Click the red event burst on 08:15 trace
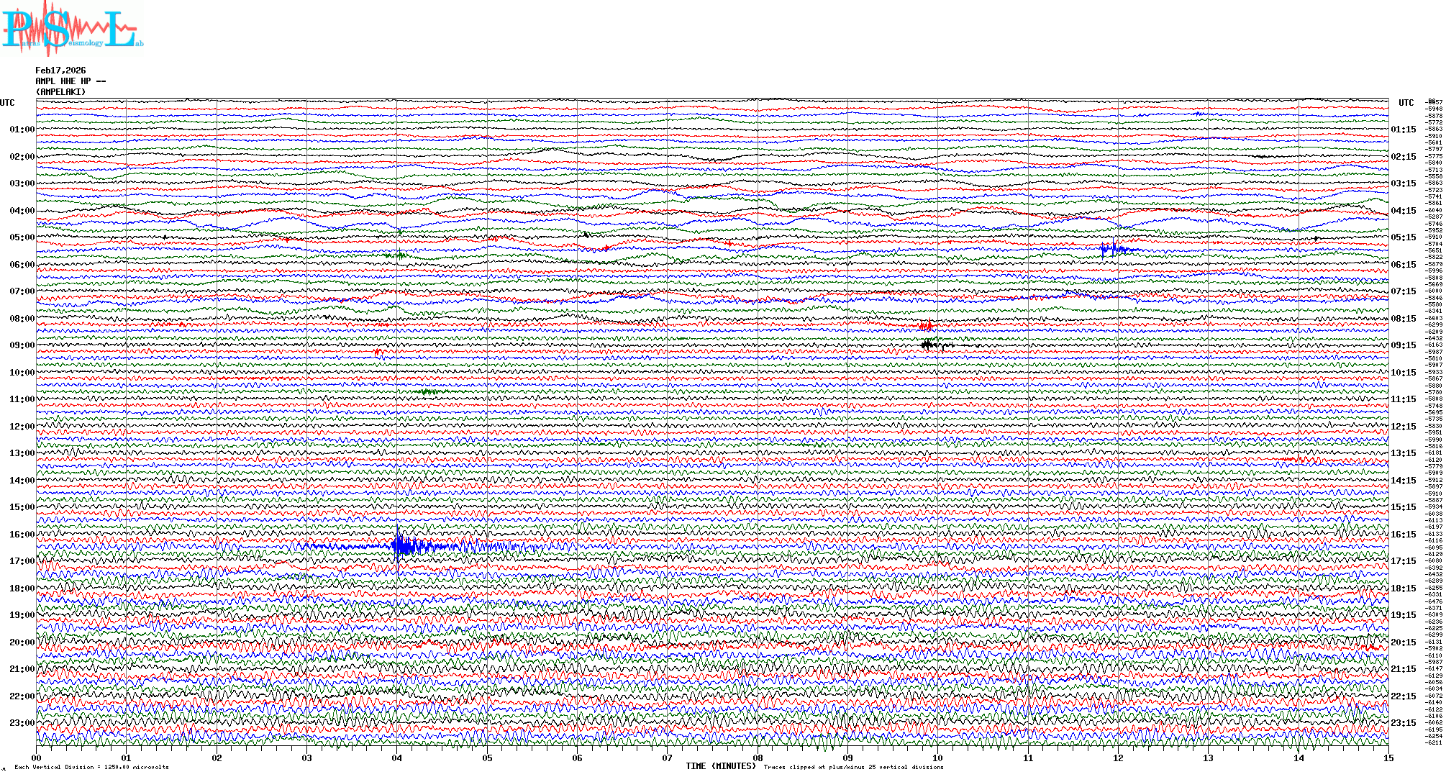The width and height of the screenshot is (1446, 777). [927, 325]
